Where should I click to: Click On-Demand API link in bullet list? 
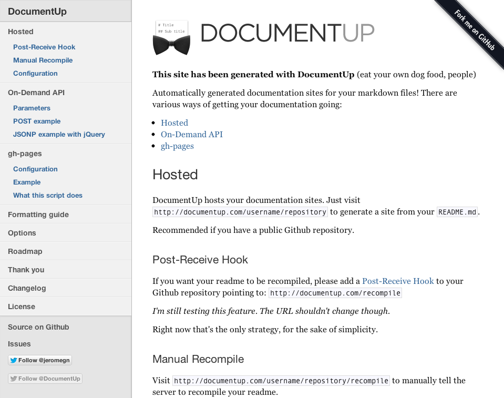[192, 135]
